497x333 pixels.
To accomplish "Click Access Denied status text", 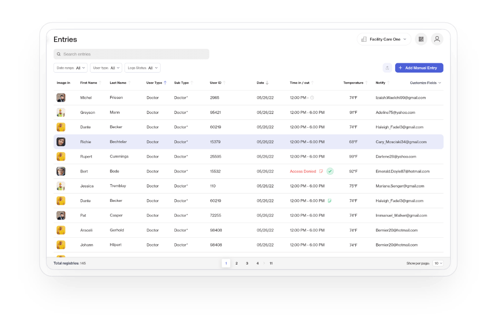I will pyautogui.click(x=303, y=171).
